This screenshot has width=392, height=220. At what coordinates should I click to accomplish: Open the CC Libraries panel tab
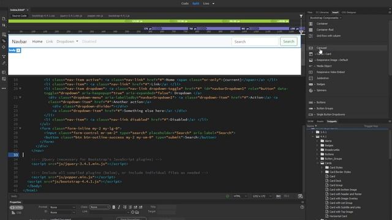pos(322,12)
